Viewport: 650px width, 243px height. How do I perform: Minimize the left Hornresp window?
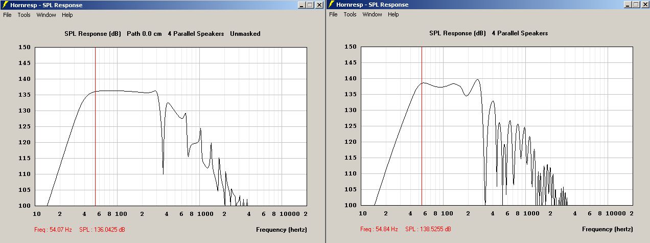coord(302,5)
